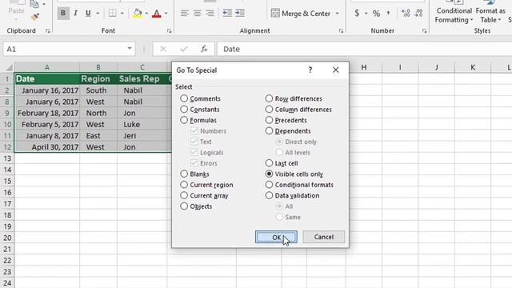512x288 pixels.
Task: Apply cell borders icon
Action: (112, 13)
